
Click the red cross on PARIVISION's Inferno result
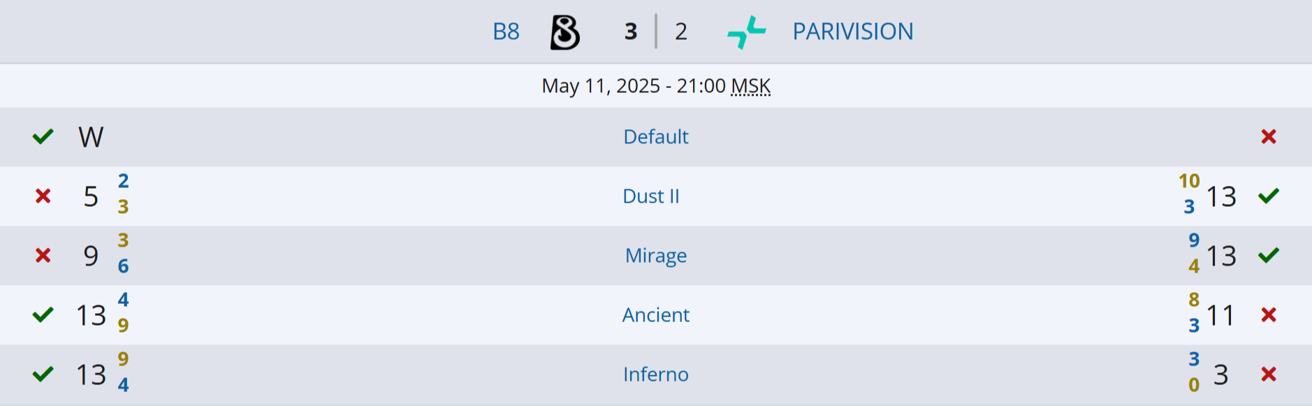click(1267, 375)
